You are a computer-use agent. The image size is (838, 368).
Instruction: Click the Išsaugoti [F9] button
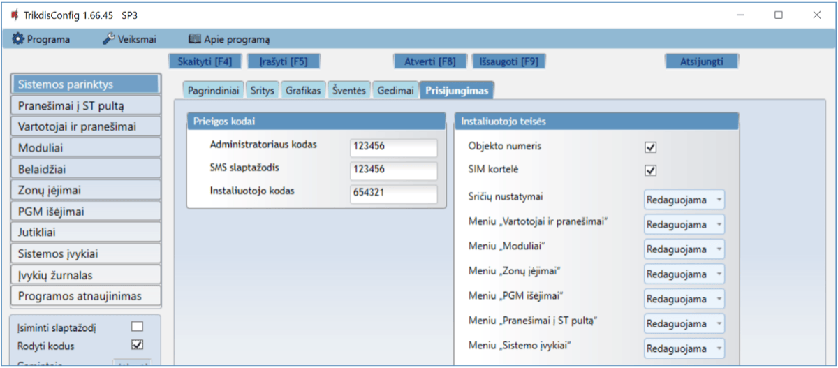pos(508,61)
